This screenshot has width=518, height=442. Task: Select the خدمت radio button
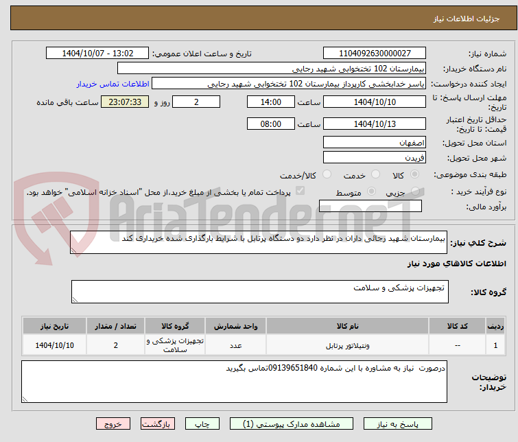point(375,174)
